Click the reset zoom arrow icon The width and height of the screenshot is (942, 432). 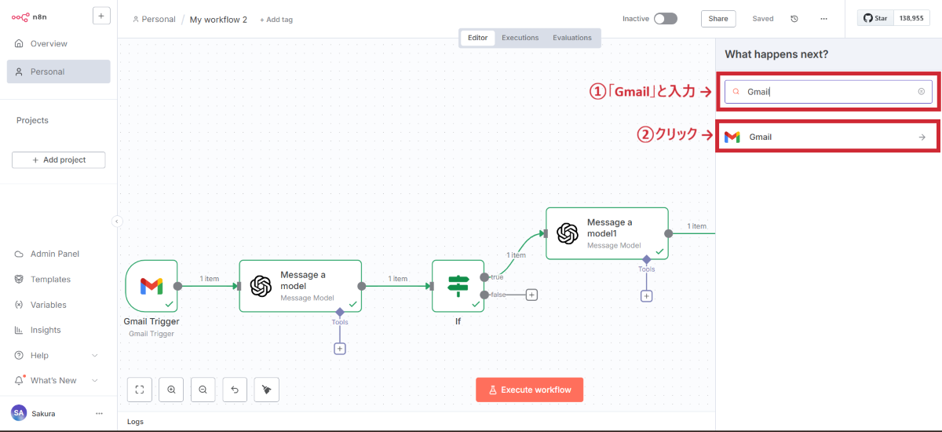(x=235, y=390)
